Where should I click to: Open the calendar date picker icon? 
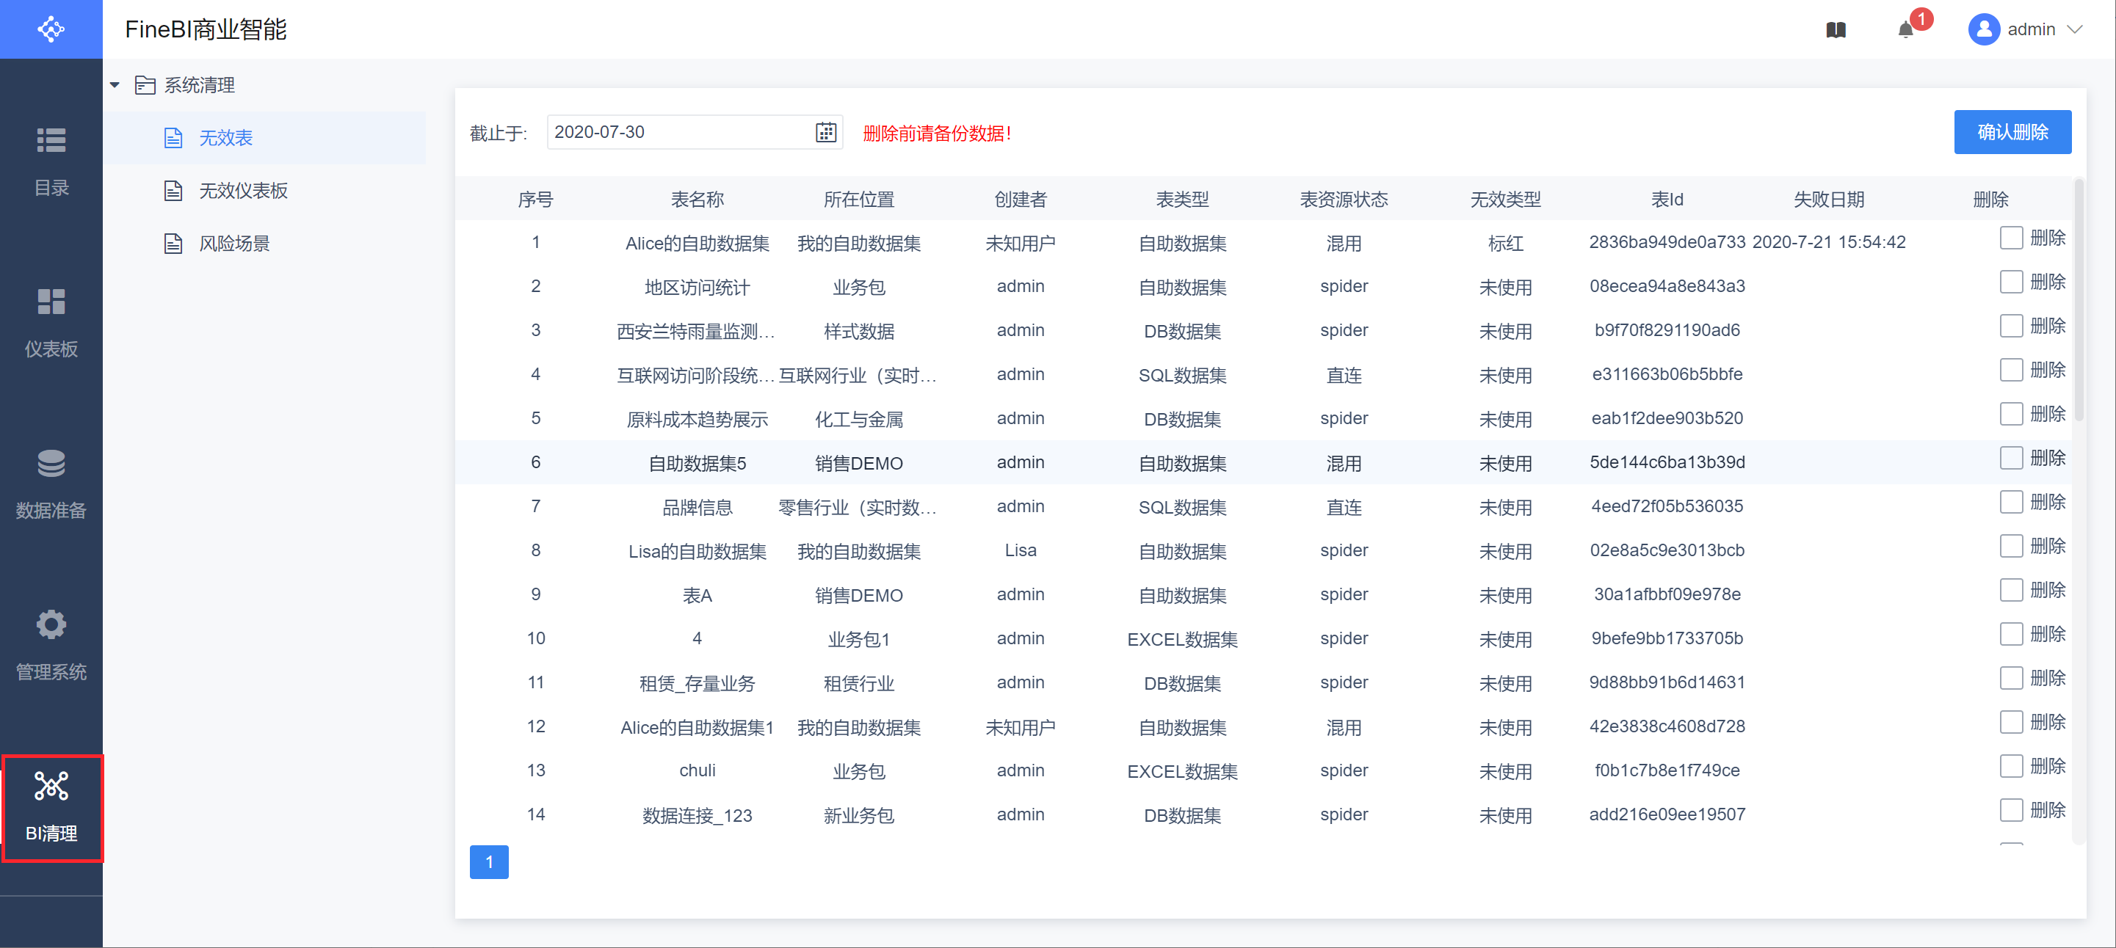(x=825, y=132)
